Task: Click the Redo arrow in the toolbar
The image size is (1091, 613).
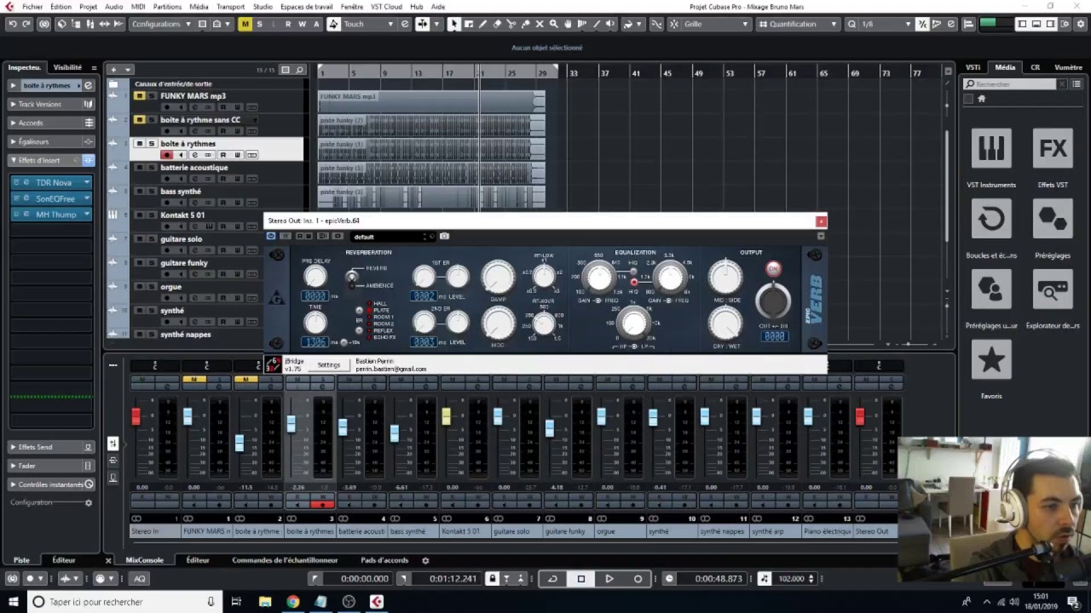Action: (x=27, y=24)
